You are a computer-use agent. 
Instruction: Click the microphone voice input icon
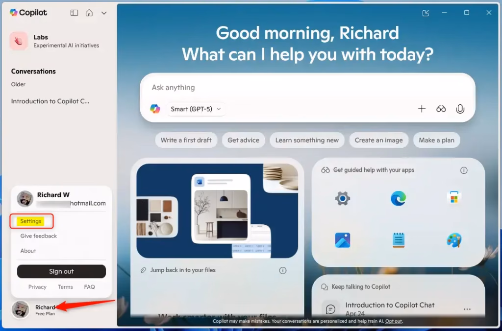[460, 109]
